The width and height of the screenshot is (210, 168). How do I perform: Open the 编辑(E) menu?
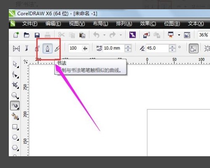coord(53,24)
